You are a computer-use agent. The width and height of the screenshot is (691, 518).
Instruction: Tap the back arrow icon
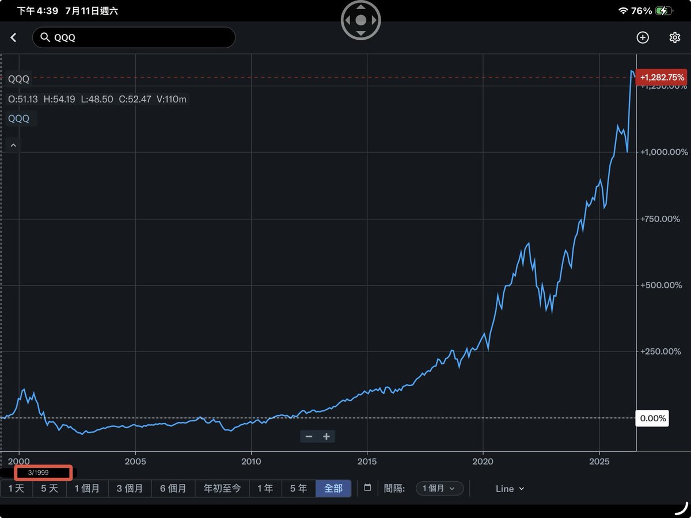coord(14,37)
